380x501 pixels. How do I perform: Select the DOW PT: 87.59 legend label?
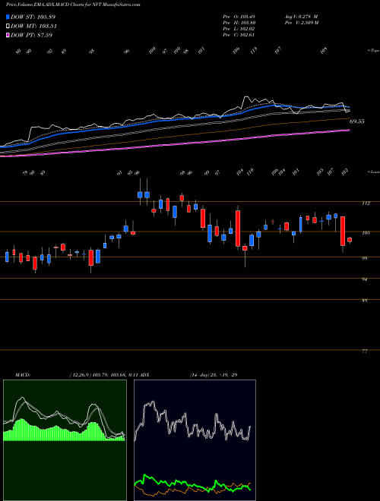(31, 35)
